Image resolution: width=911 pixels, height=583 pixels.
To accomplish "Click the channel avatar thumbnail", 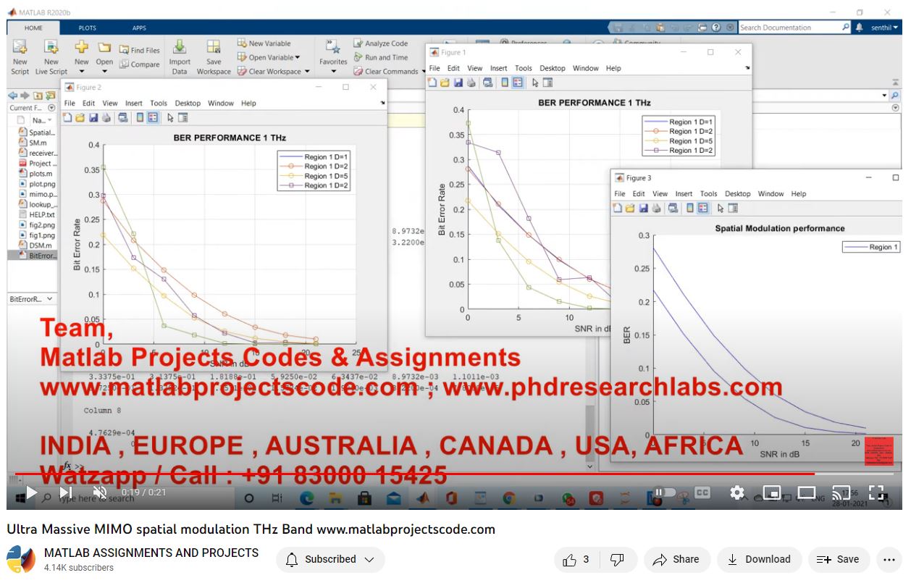I will tap(21, 560).
